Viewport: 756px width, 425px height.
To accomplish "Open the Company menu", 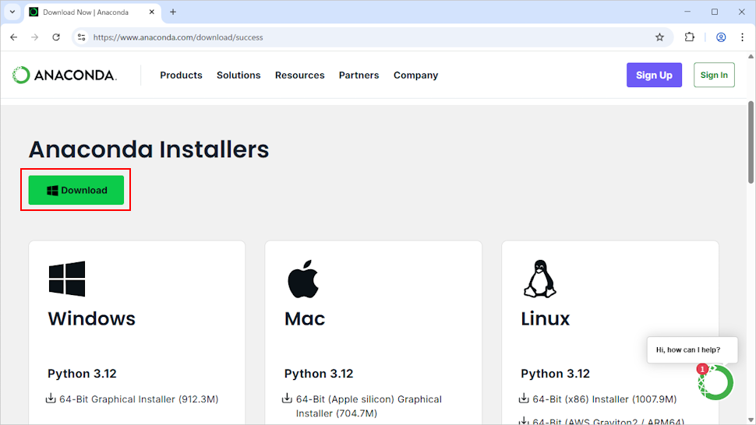I will click(x=415, y=75).
